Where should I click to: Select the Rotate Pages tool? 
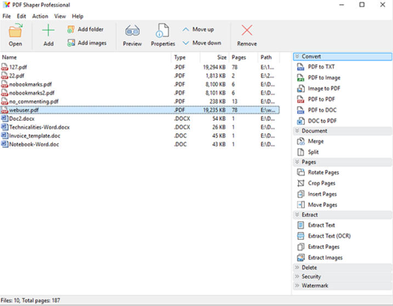(323, 173)
